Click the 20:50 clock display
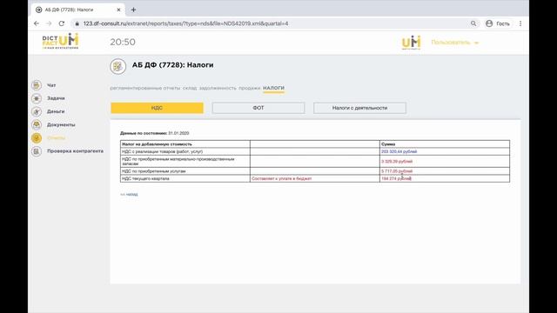The height and width of the screenshot is (313, 557). tap(123, 42)
